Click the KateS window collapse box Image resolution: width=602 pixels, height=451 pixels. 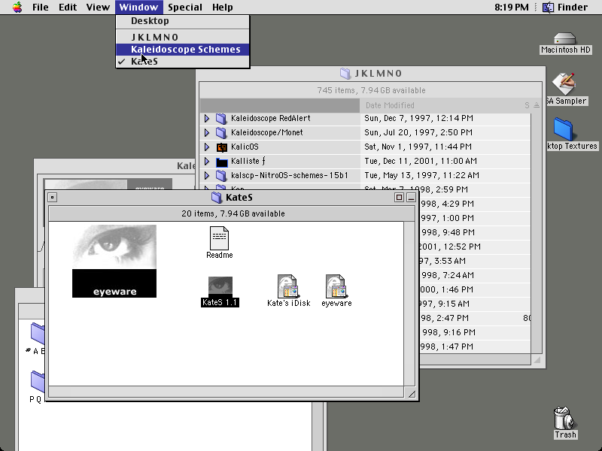(x=411, y=198)
